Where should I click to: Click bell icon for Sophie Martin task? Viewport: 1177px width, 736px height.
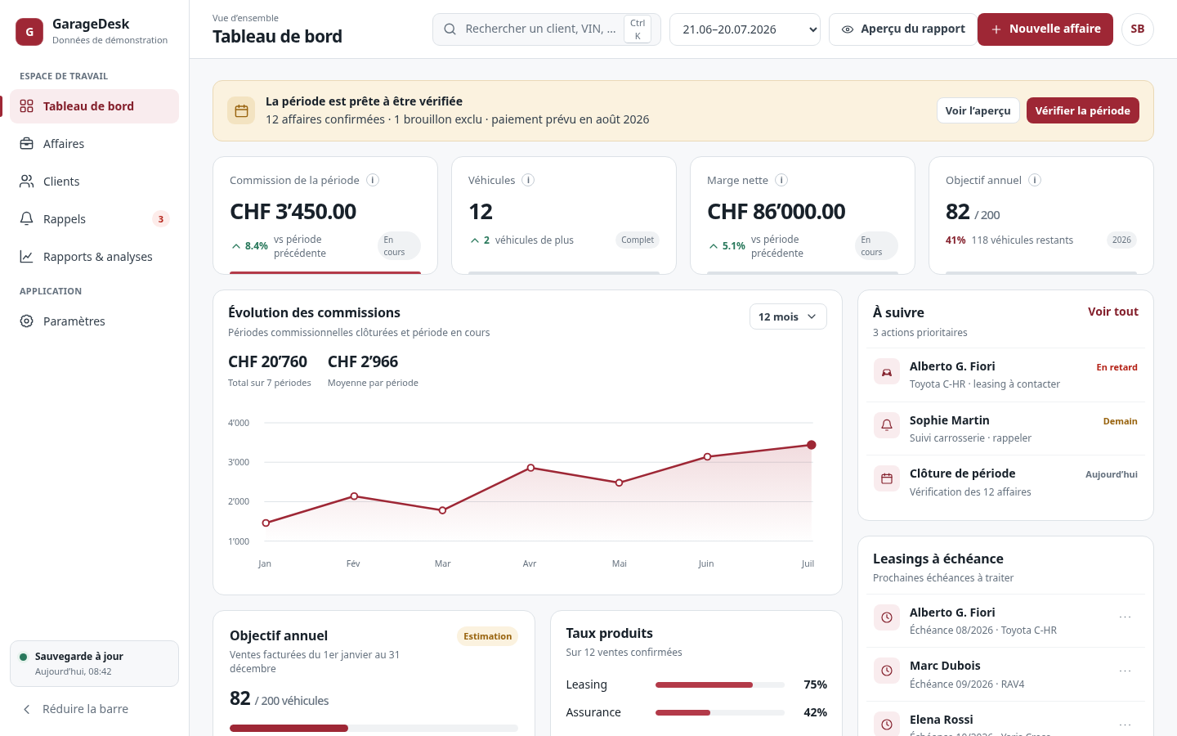(887, 426)
